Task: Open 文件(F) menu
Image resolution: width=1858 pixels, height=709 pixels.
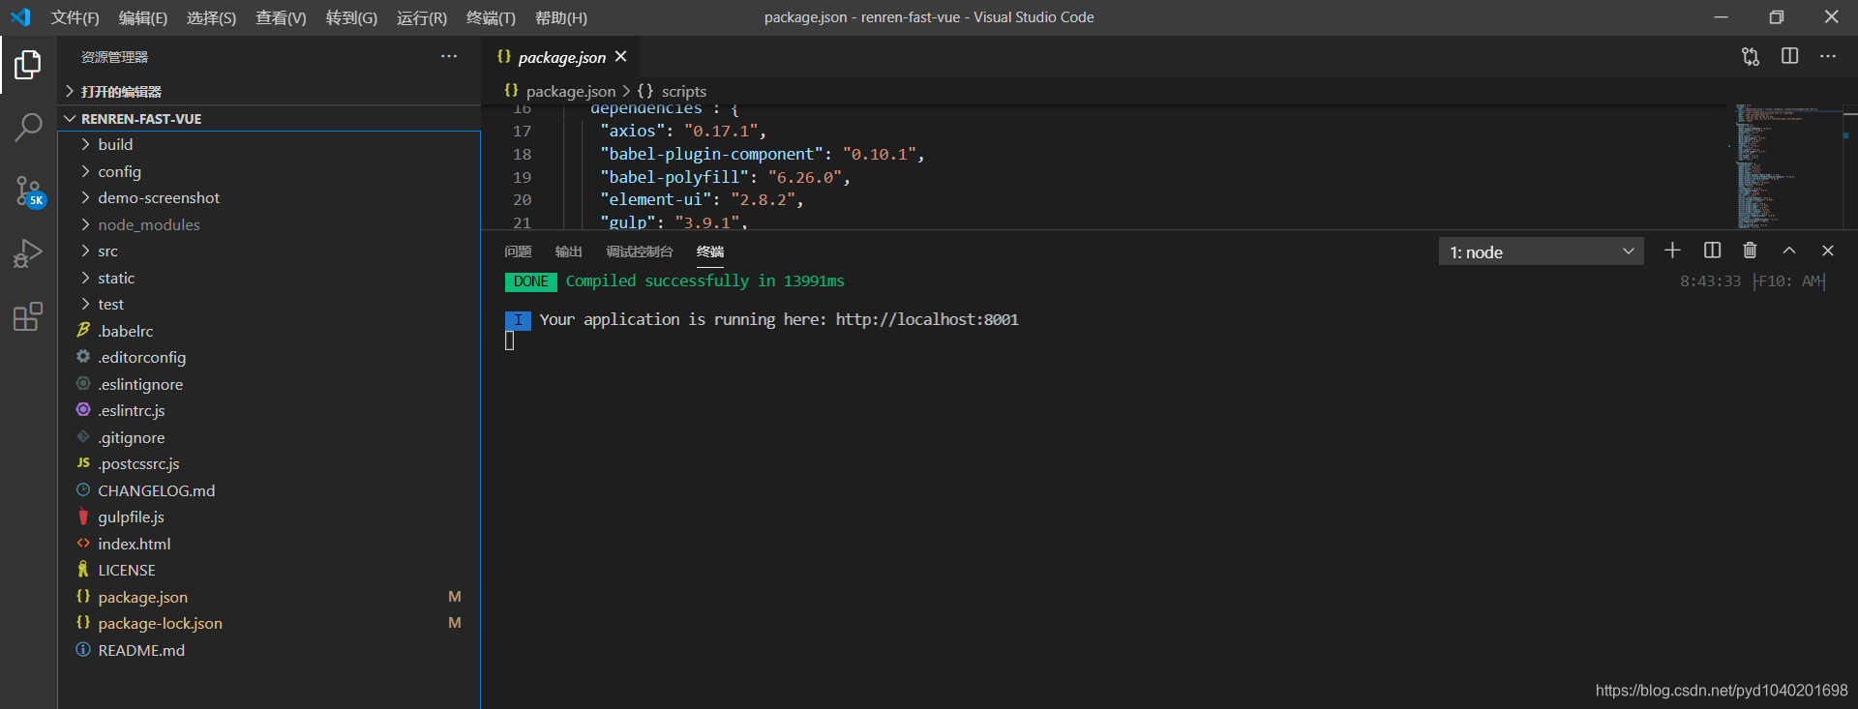Action: (x=75, y=17)
